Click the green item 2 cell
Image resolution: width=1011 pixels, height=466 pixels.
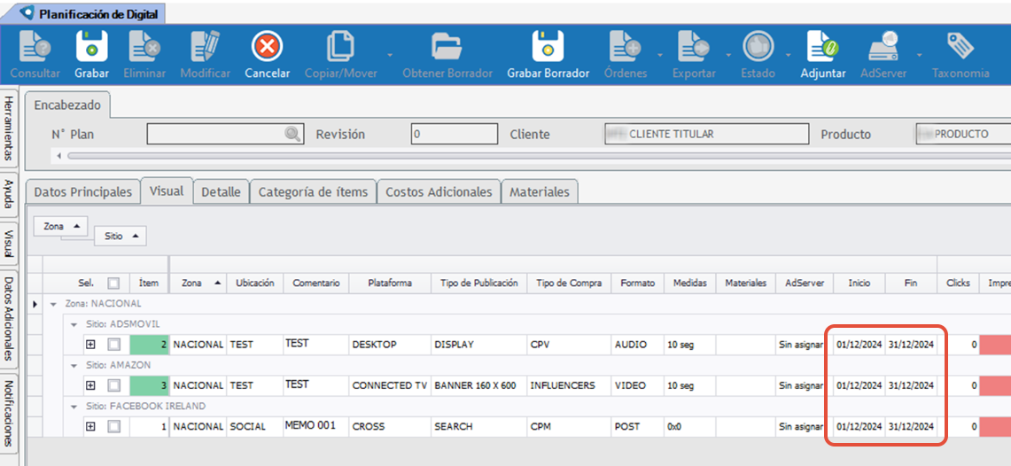150,345
